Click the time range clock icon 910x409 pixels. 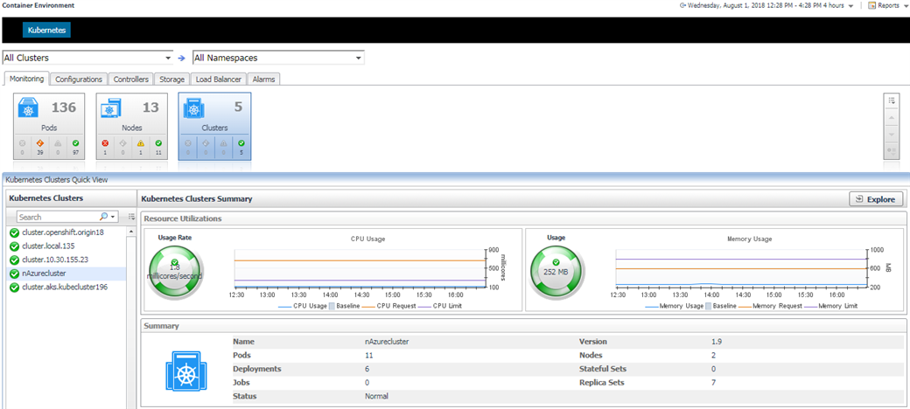[682, 5]
